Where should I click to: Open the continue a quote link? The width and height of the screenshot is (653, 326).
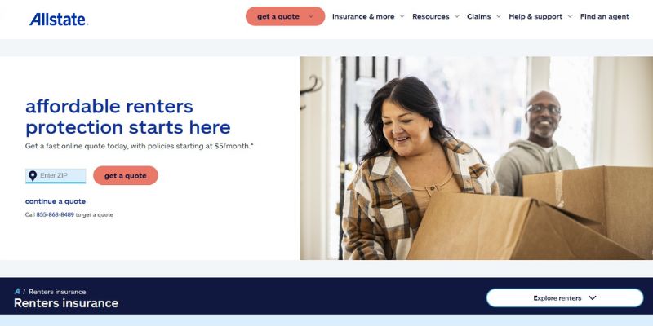[x=56, y=201]
